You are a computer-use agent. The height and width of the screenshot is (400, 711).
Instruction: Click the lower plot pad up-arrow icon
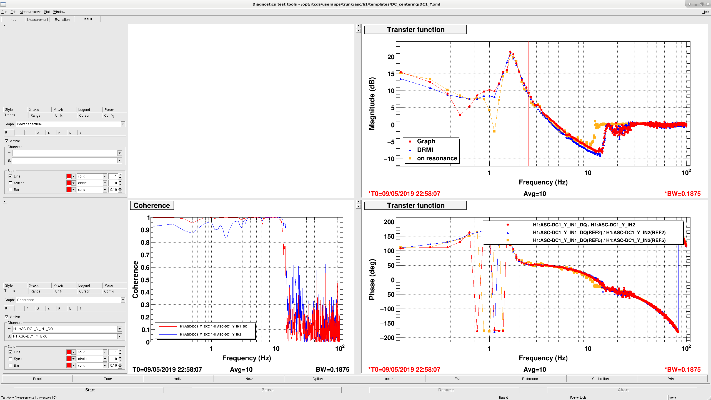358,206
